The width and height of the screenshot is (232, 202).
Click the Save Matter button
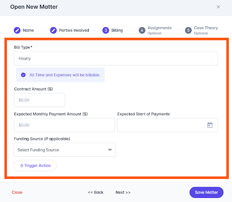point(206,192)
